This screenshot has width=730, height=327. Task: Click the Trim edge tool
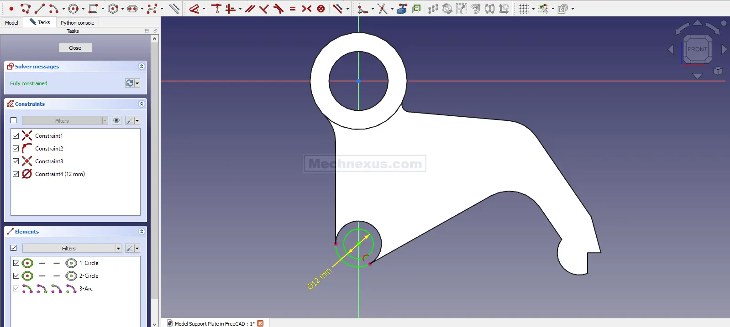382,9
